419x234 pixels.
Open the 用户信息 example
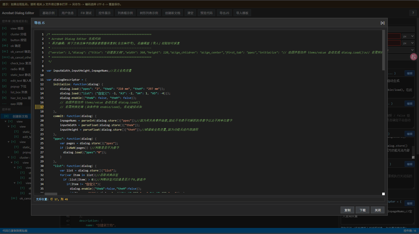68,13
